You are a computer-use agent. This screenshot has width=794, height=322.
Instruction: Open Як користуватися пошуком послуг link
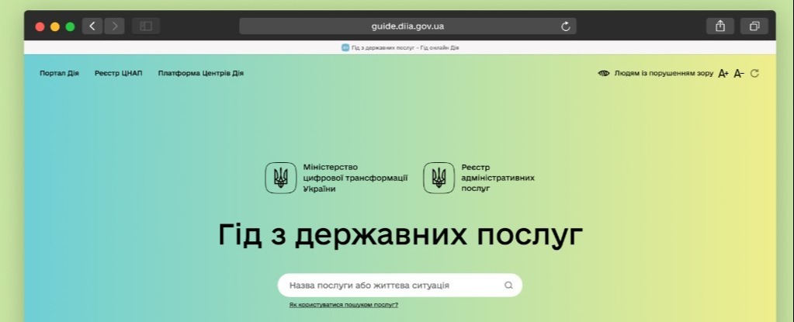click(343, 305)
